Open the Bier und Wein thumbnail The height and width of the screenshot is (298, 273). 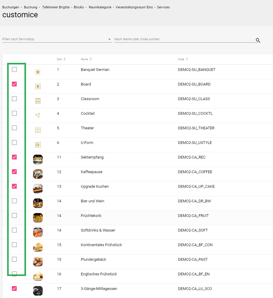tap(38, 203)
